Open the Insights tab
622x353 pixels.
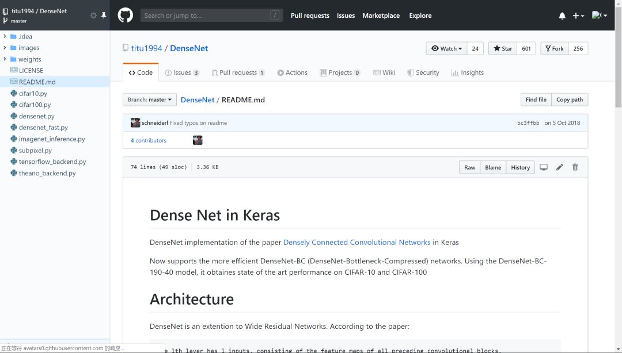click(x=467, y=72)
